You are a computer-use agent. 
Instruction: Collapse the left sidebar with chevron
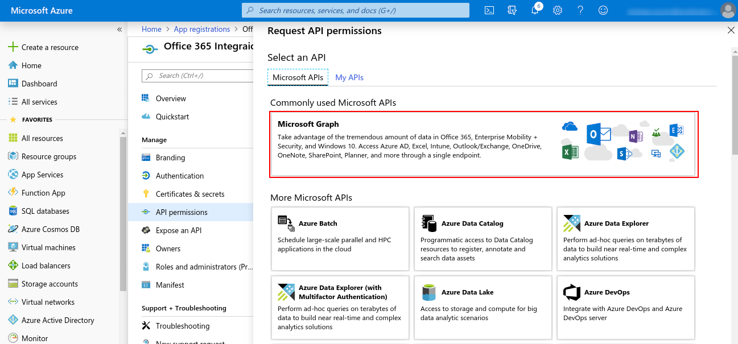click(119, 30)
